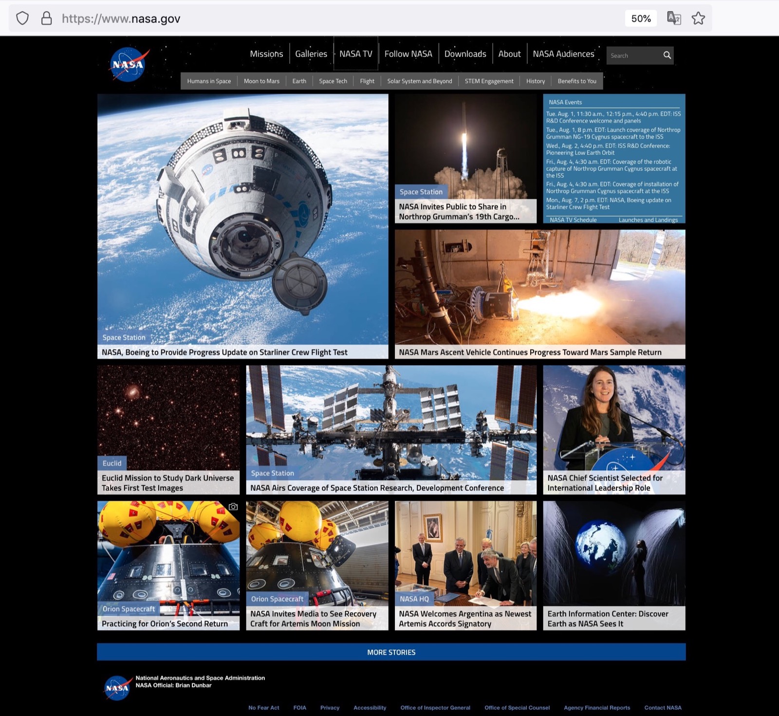This screenshot has height=716, width=779.
Task: Open the Euclid Mission test images story
Action: 168,483
